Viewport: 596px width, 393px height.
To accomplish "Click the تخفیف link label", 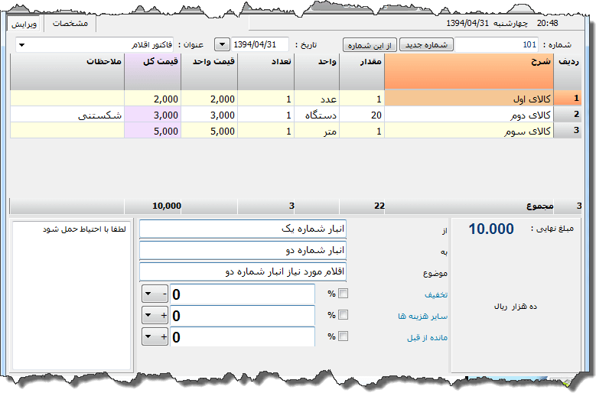I will click(436, 294).
